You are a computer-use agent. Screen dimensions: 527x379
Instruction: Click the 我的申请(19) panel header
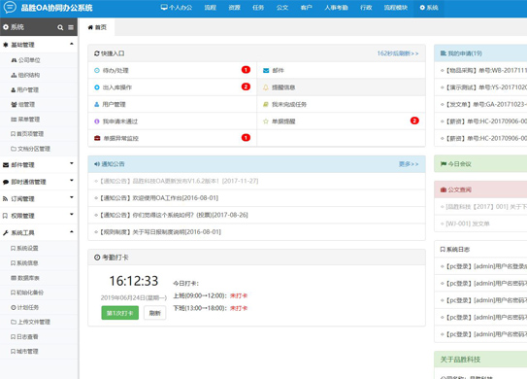[x=480, y=53]
